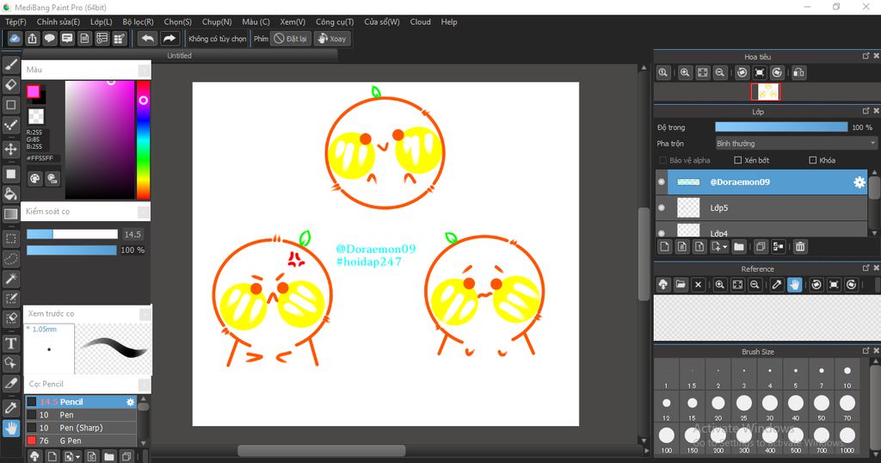Undock the Hoa tiêu navigator panel
The image size is (881, 463).
point(866,56)
